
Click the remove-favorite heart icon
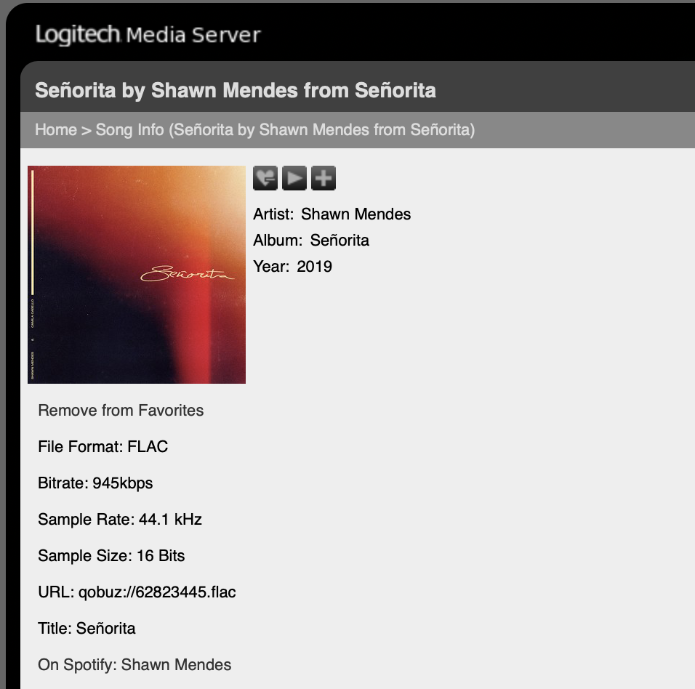click(x=265, y=178)
